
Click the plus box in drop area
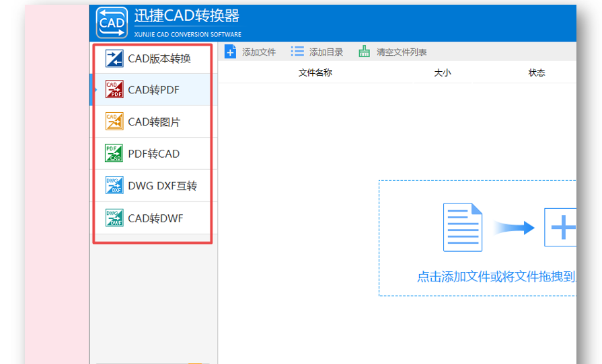coord(560,227)
